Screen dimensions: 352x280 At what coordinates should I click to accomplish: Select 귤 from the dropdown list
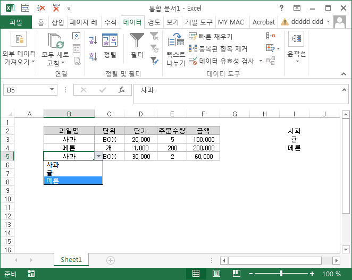point(73,173)
